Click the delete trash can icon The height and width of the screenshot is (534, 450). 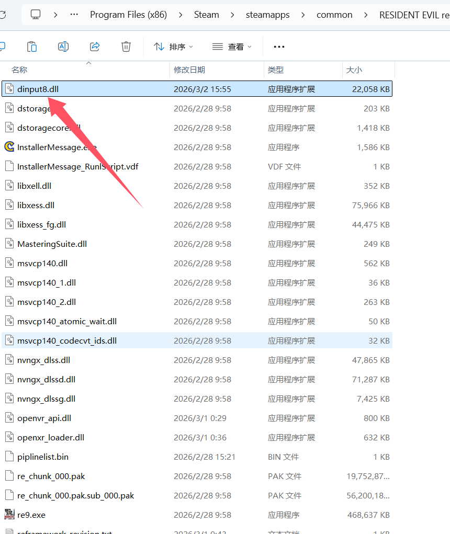click(x=126, y=47)
